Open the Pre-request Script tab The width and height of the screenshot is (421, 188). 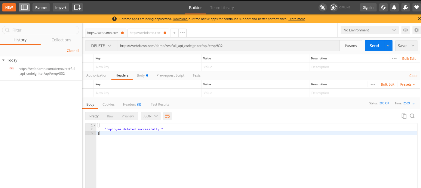(170, 75)
